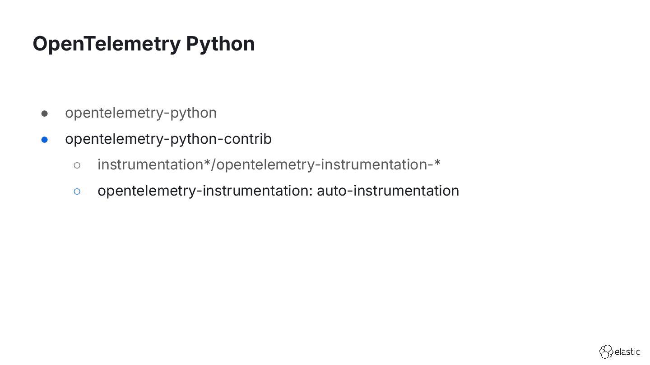Click the word "Python" in the title

pos(220,44)
